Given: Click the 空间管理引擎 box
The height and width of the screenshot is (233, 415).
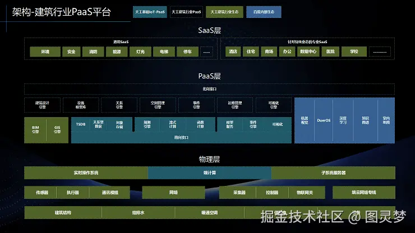Looking at the screenshot, I should pos(158,105).
